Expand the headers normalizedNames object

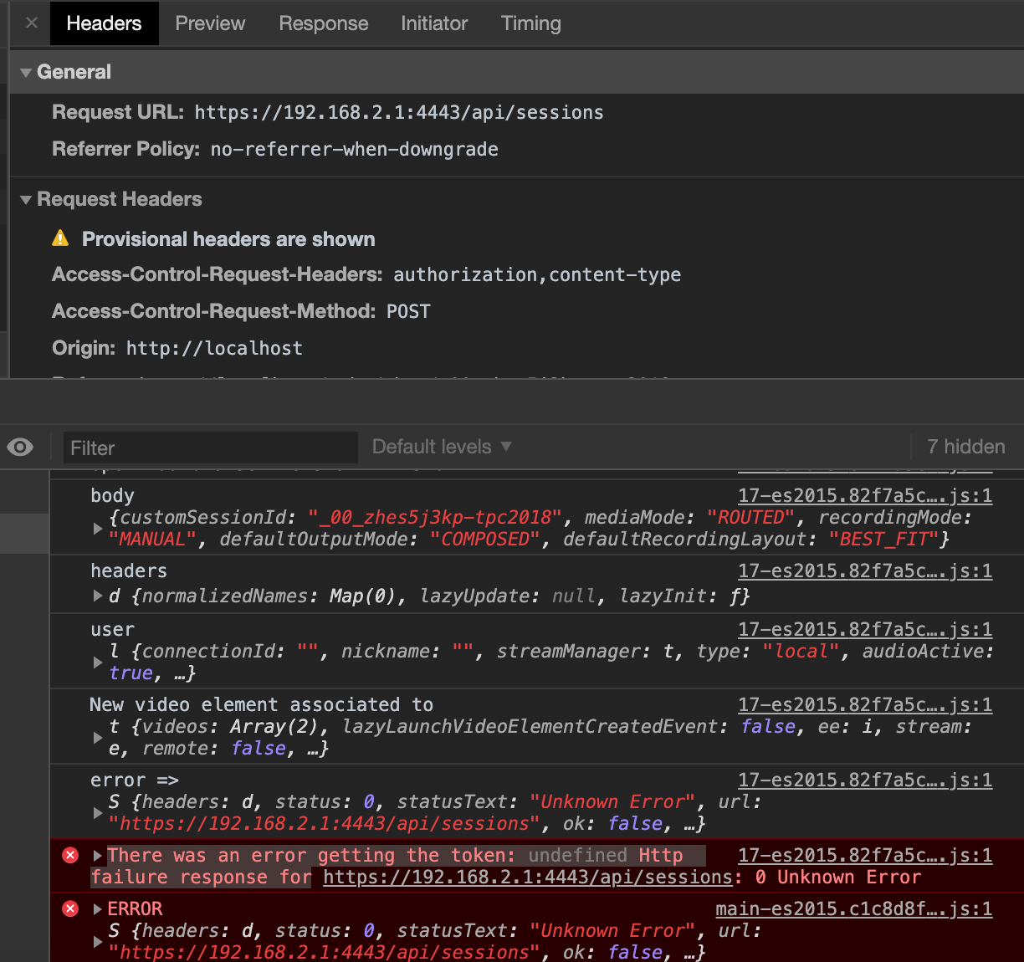[x=98, y=596]
